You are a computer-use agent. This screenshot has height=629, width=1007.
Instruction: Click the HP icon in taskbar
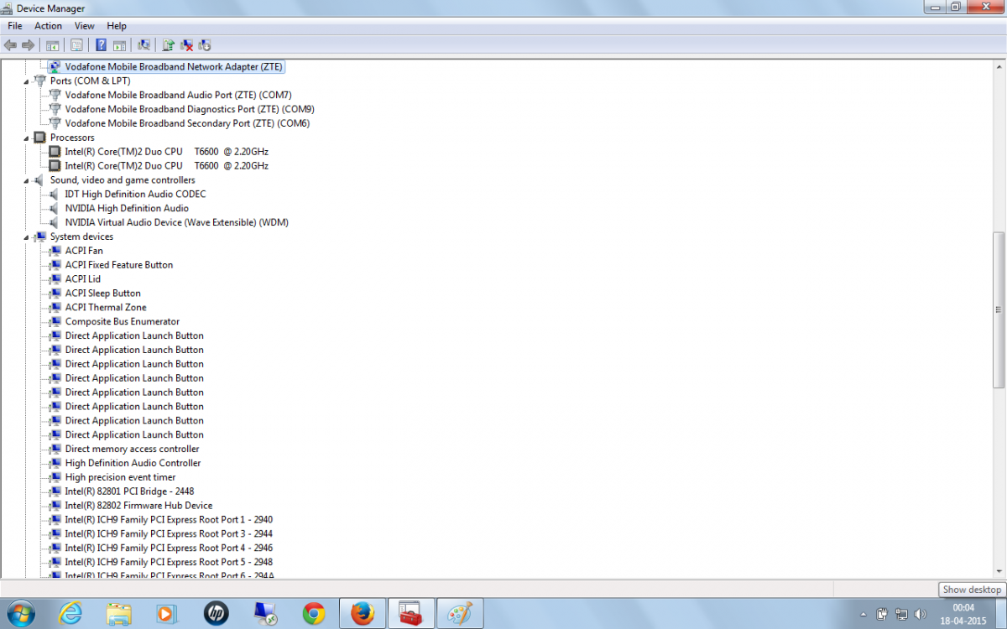(x=216, y=613)
